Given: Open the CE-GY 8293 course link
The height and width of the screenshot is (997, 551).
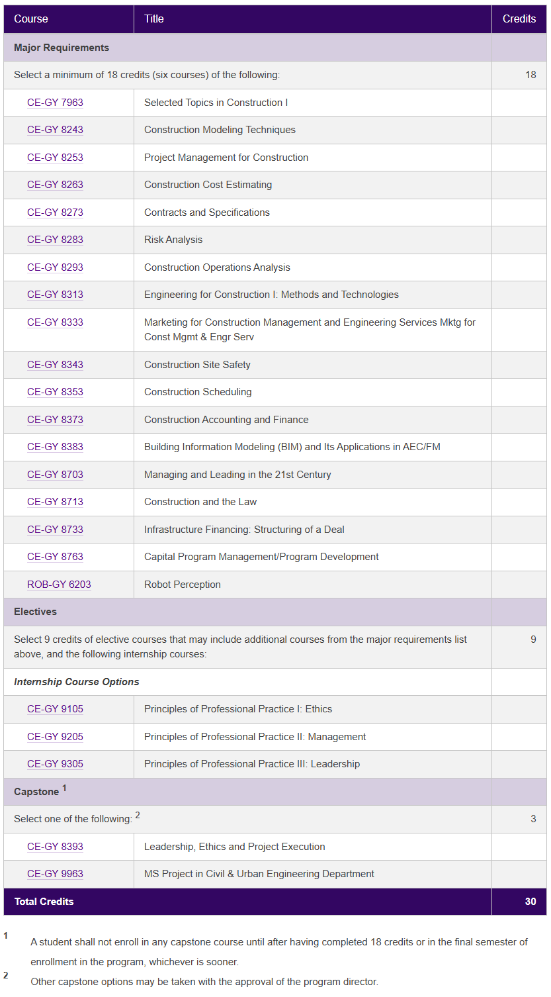Looking at the screenshot, I should pyautogui.click(x=55, y=267).
